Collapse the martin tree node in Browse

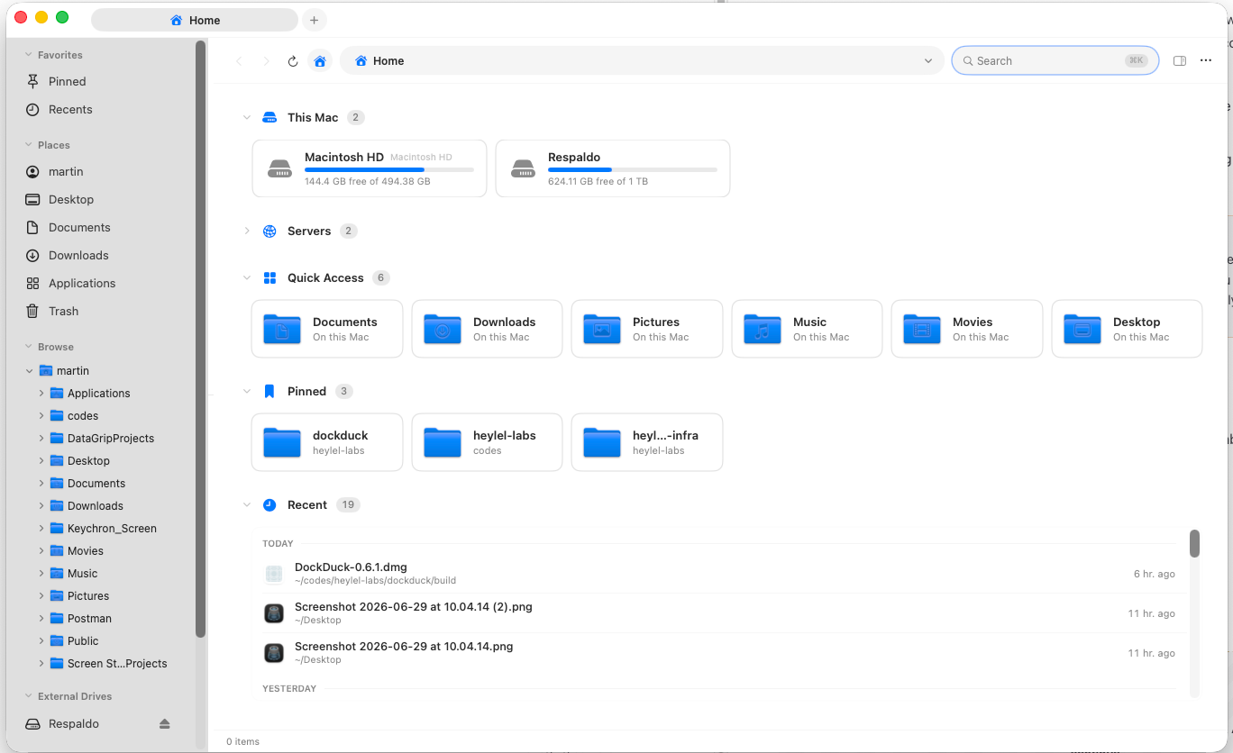[x=30, y=370]
